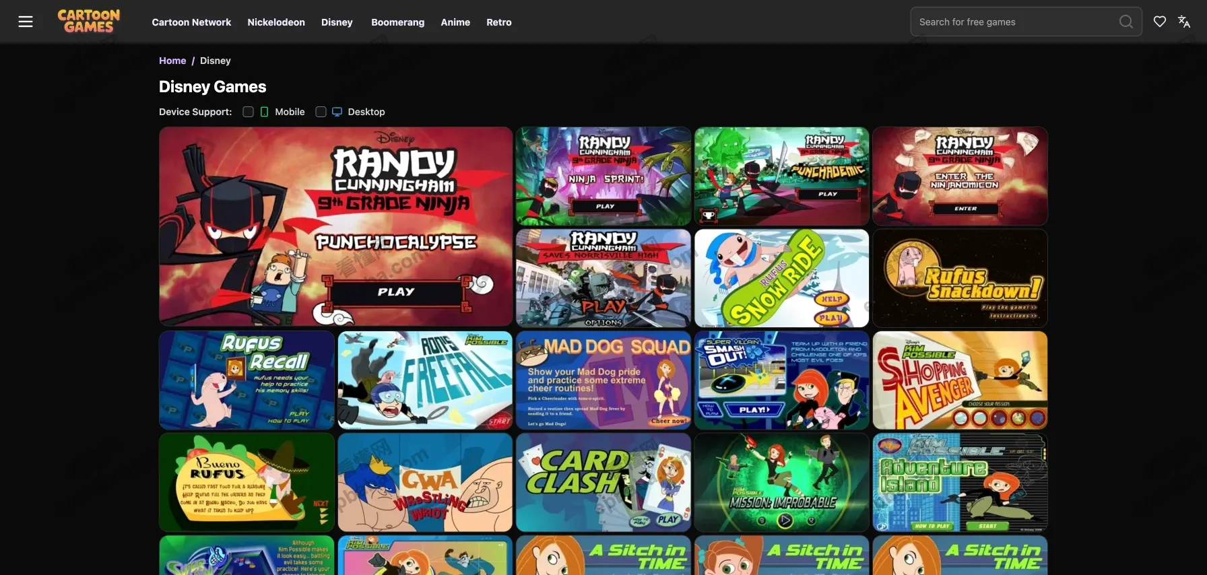Click the mobile phone device icon

pos(265,112)
